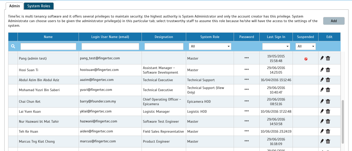The width and height of the screenshot is (352, 151).
Task: Click the Name filter input field
Action: pos(48,46)
